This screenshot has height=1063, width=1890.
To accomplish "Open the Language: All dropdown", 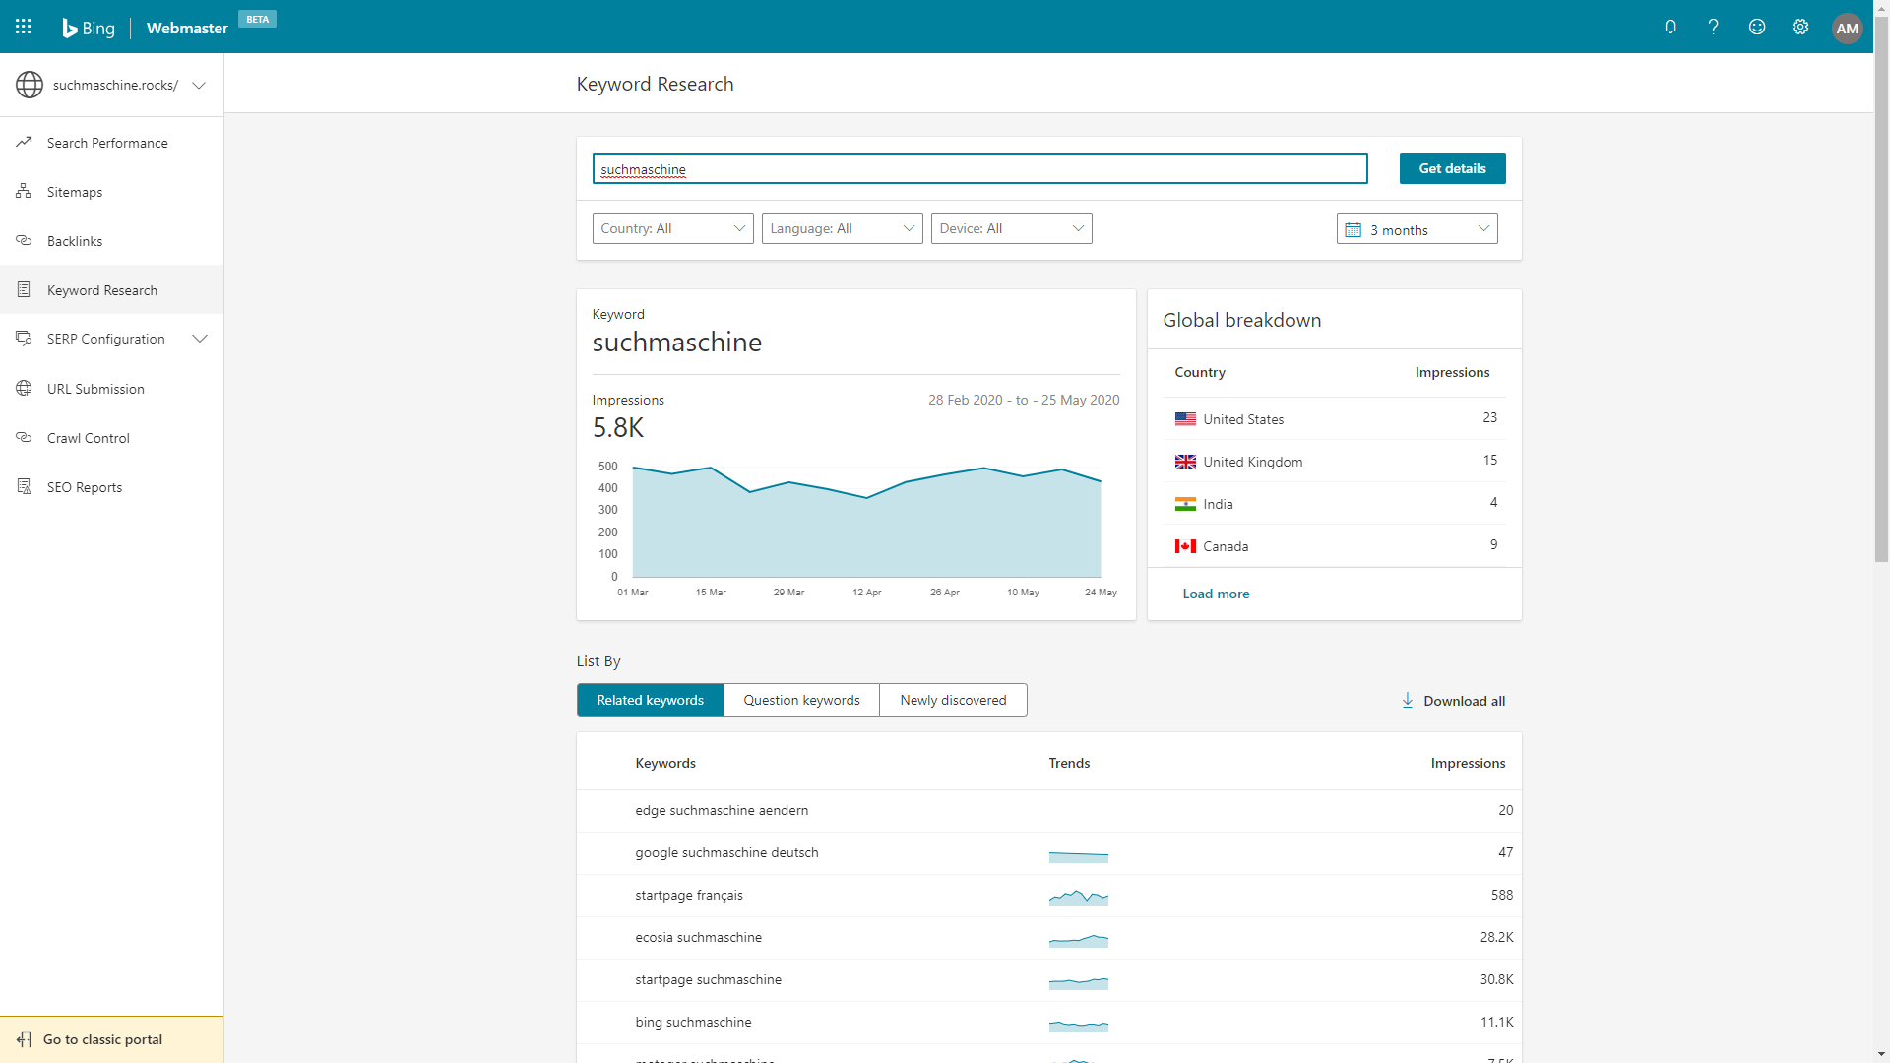I will [843, 228].
